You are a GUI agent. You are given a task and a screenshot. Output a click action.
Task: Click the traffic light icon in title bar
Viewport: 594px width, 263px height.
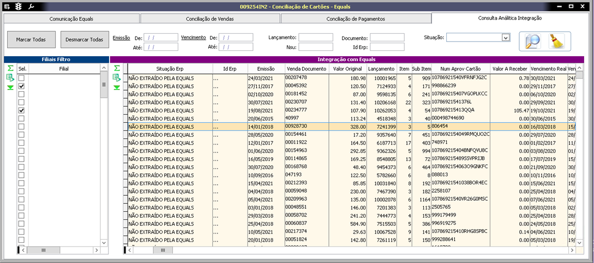(19, 7)
